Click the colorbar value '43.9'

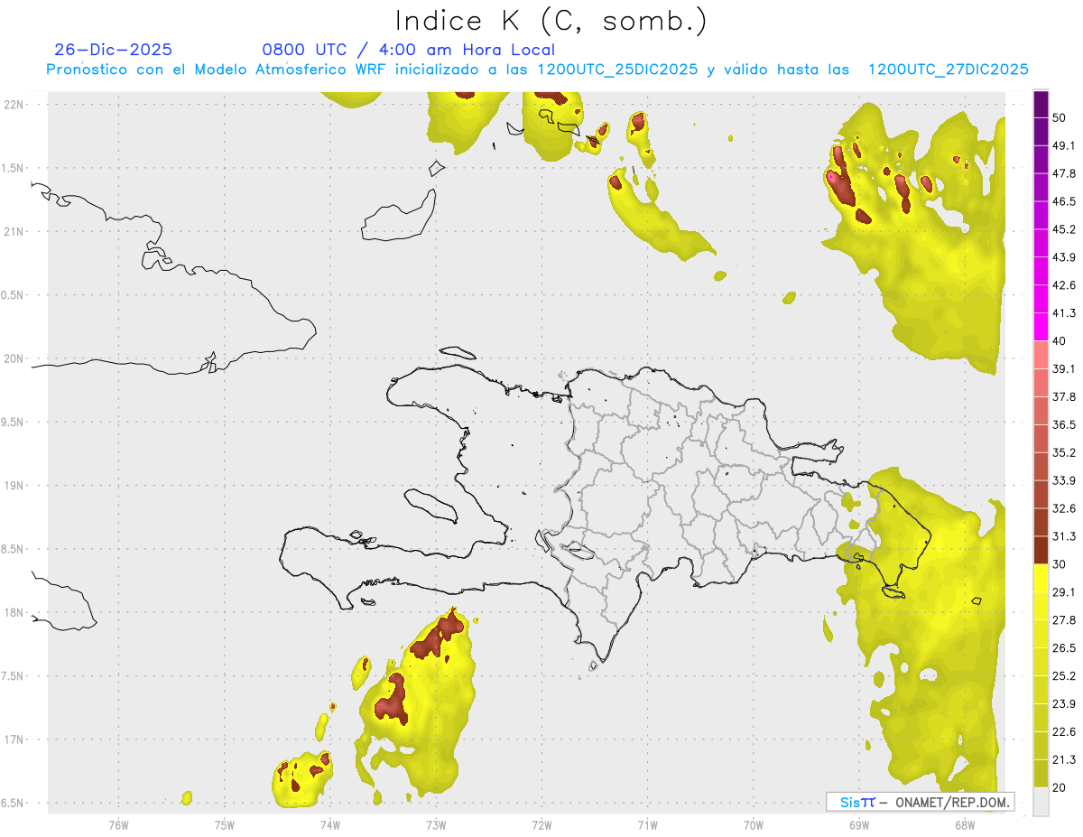1063,257
